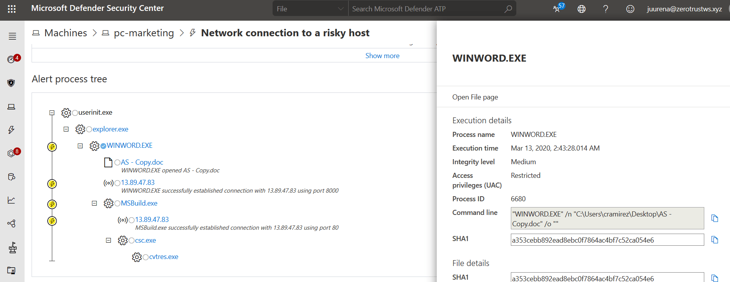
Task: Open the lightning bolt alerts icon in sidebar
Action: (x=11, y=129)
